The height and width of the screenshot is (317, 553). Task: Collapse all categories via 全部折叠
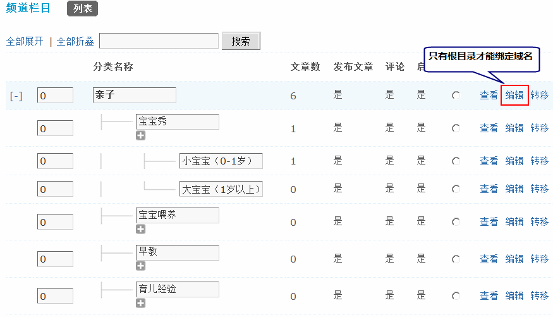[x=75, y=41]
